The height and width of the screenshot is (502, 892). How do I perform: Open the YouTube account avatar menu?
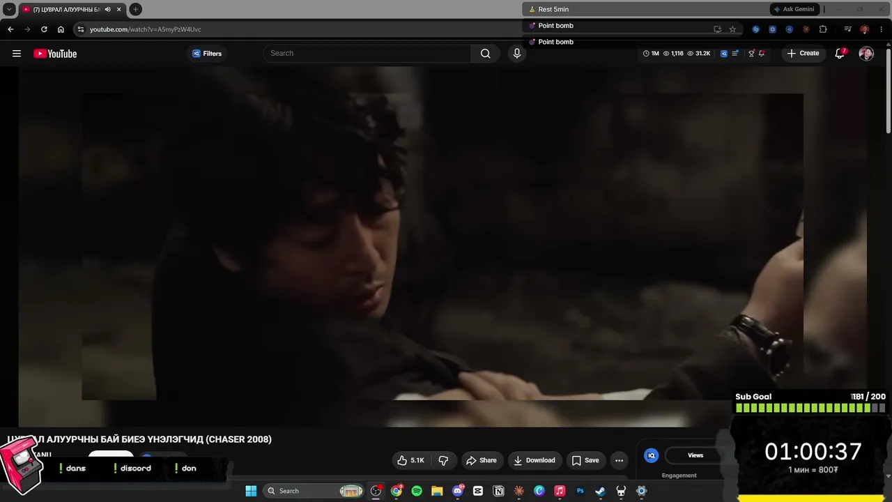866,54
